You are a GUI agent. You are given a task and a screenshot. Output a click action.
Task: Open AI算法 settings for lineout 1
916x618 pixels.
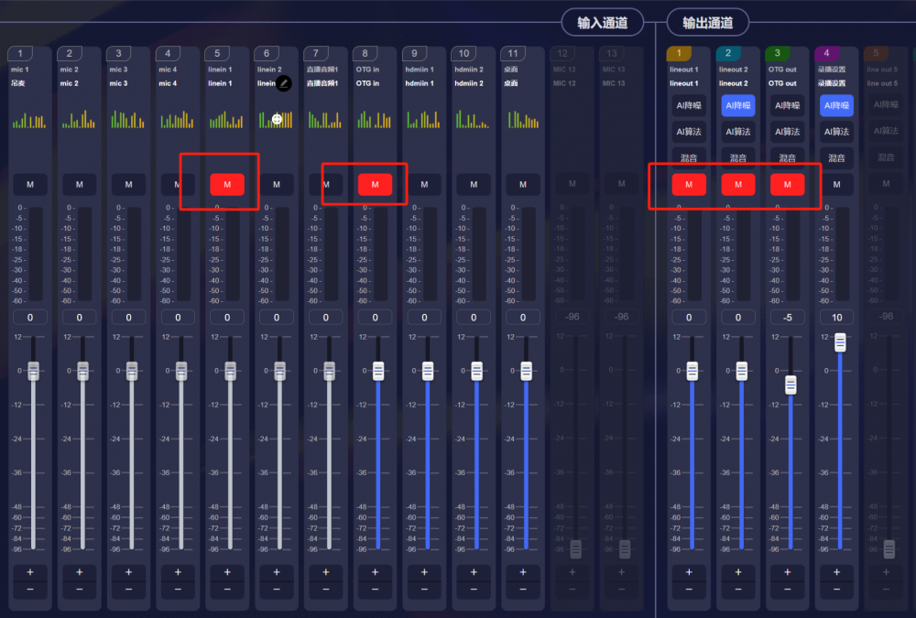688,132
